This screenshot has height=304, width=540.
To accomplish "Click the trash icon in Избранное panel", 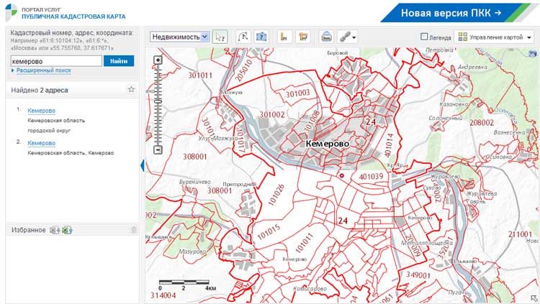I will click(134, 230).
